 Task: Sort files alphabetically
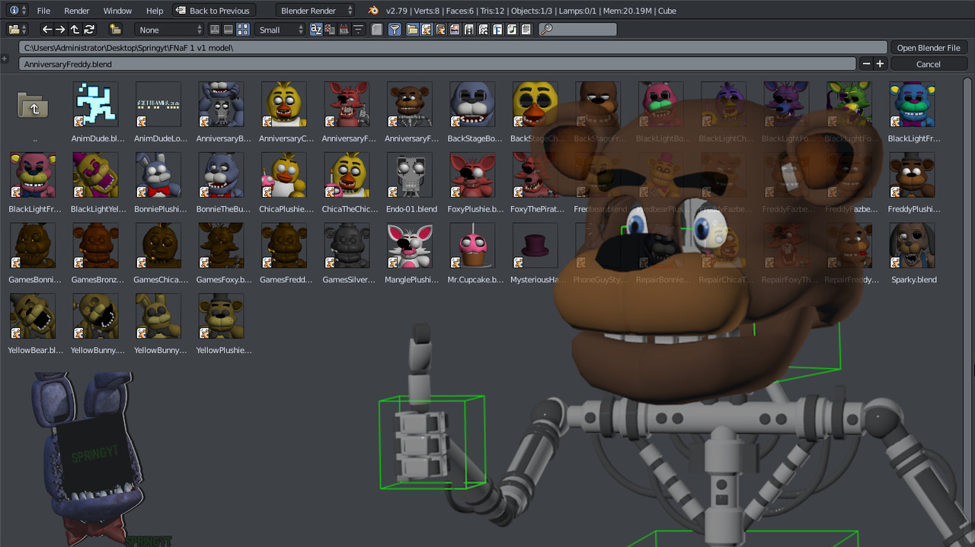tap(316, 30)
